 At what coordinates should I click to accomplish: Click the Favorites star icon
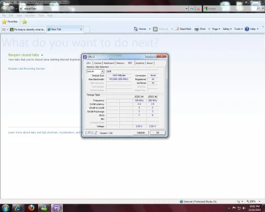(x=4, y=22)
